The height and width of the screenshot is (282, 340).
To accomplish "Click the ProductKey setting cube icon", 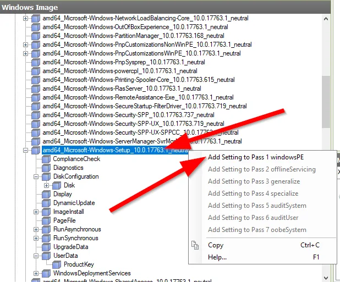I will pyautogui.click(x=57, y=264).
